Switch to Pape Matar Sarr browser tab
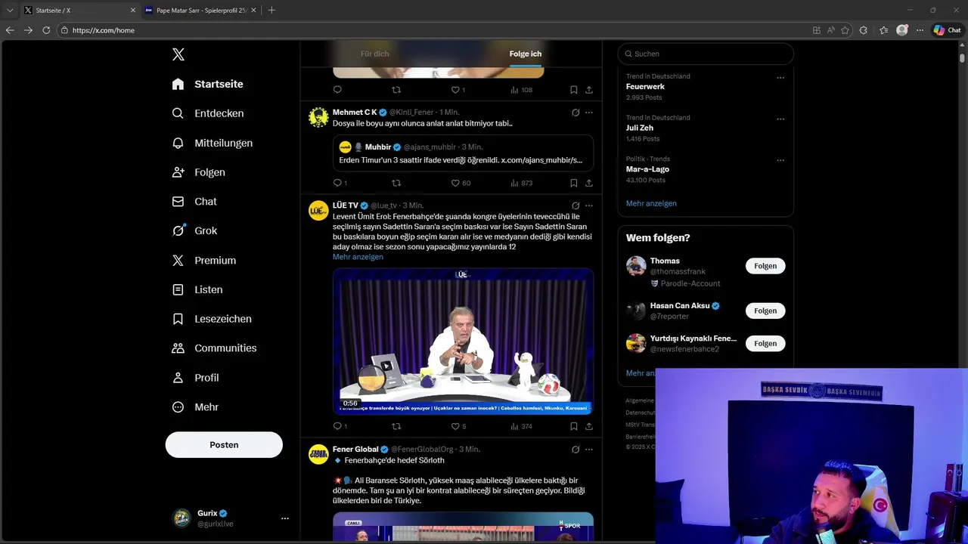Image resolution: width=968 pixels, height=544 pixels. tap(200, 11)
